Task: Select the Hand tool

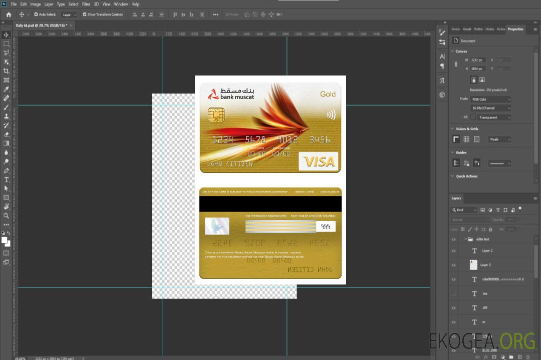Action: click(6, 206)
